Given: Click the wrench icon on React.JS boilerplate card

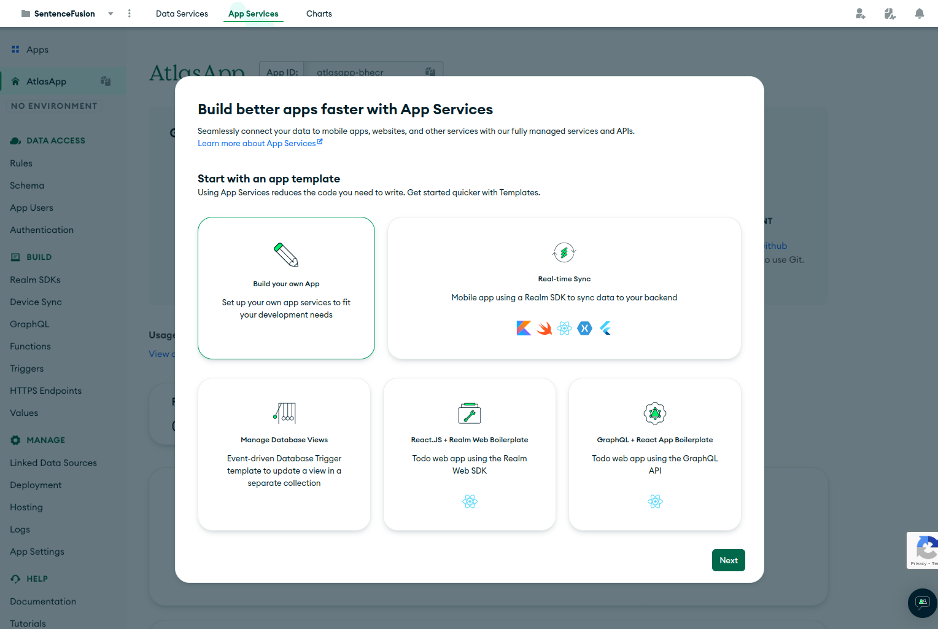Looking at the screenshot, I should pos(470,413).
